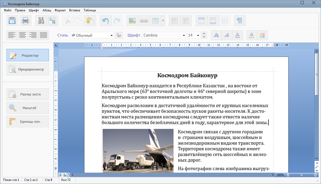Open the Файл menu
Screen dimensions: 321x184
[x=8, y=10]
